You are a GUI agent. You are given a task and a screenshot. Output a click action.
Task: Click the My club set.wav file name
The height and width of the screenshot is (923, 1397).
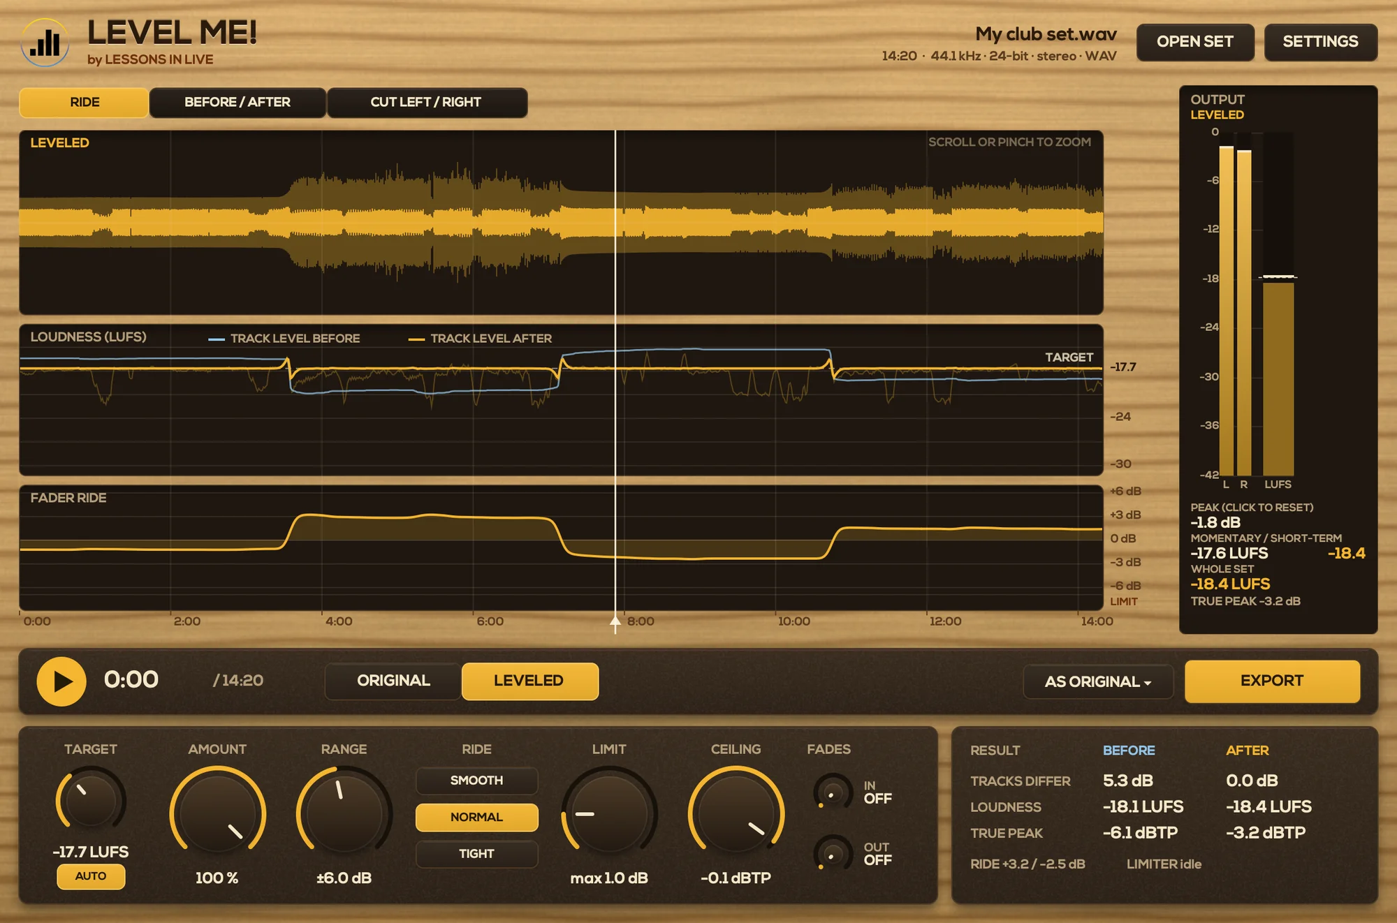[1046, 34]
